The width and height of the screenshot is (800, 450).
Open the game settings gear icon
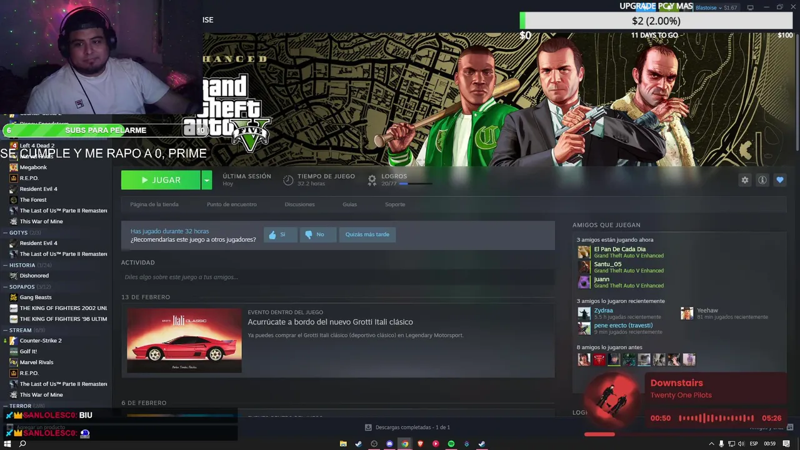(744, 180)
